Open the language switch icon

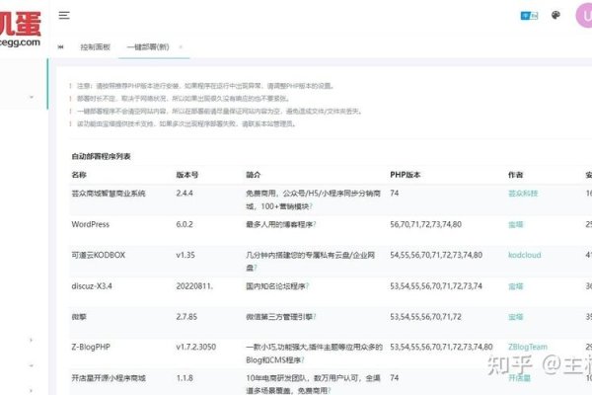click(529, 16)
